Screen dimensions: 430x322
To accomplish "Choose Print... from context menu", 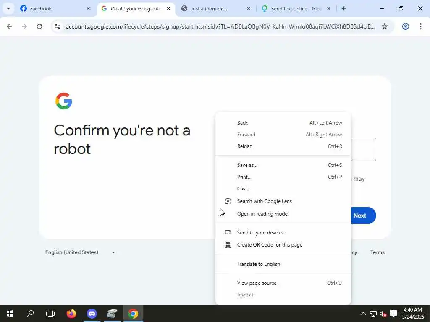I will pos(283,177).
